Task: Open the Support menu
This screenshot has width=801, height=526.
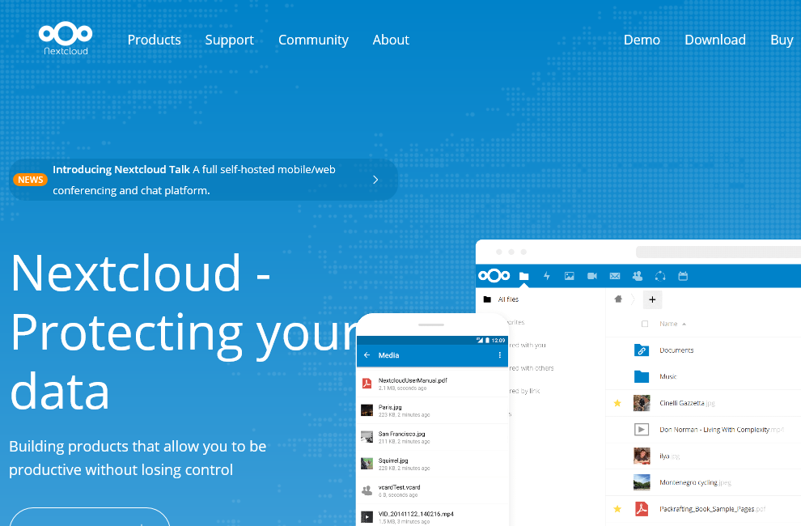Action: point(229,40)
